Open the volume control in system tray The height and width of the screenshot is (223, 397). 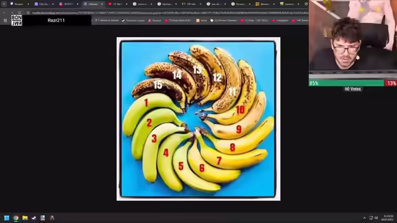(377, 217)
